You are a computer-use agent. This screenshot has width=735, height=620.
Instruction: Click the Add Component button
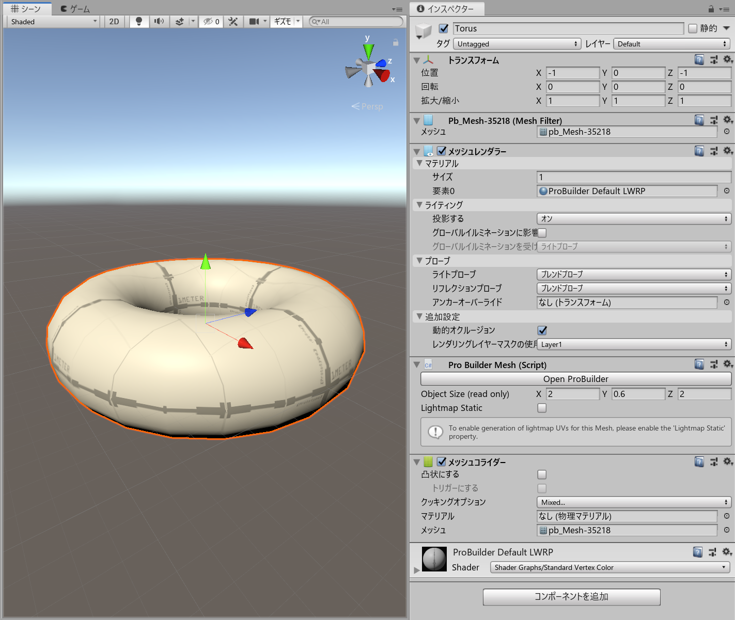coord(571,597)
